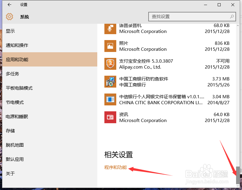The height and width of the screenshot is (190, 242).
Task: Click the 64.0 KB size value
Action: [222, 115]
